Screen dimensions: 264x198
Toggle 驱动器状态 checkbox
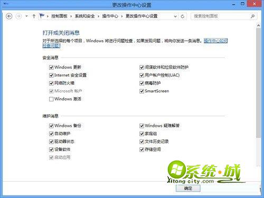[x=51, y=142]
